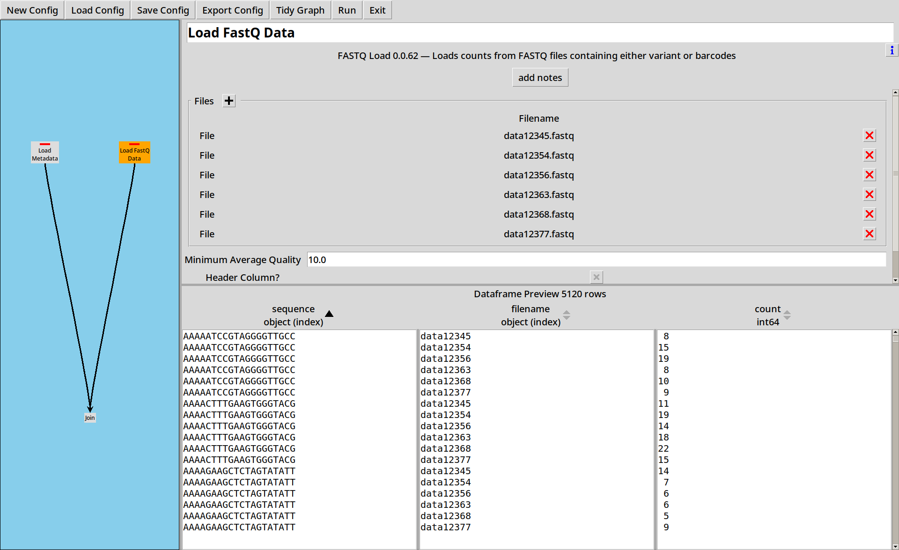The width and height of the screenshot is (899, 550).
Task: Remove data12377.fastq from files list
Action: 870,234
